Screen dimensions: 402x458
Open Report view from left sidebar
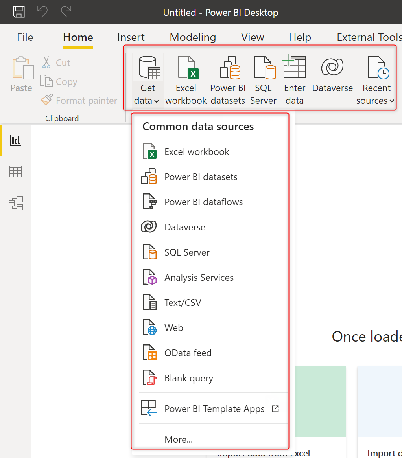(16, 141)
